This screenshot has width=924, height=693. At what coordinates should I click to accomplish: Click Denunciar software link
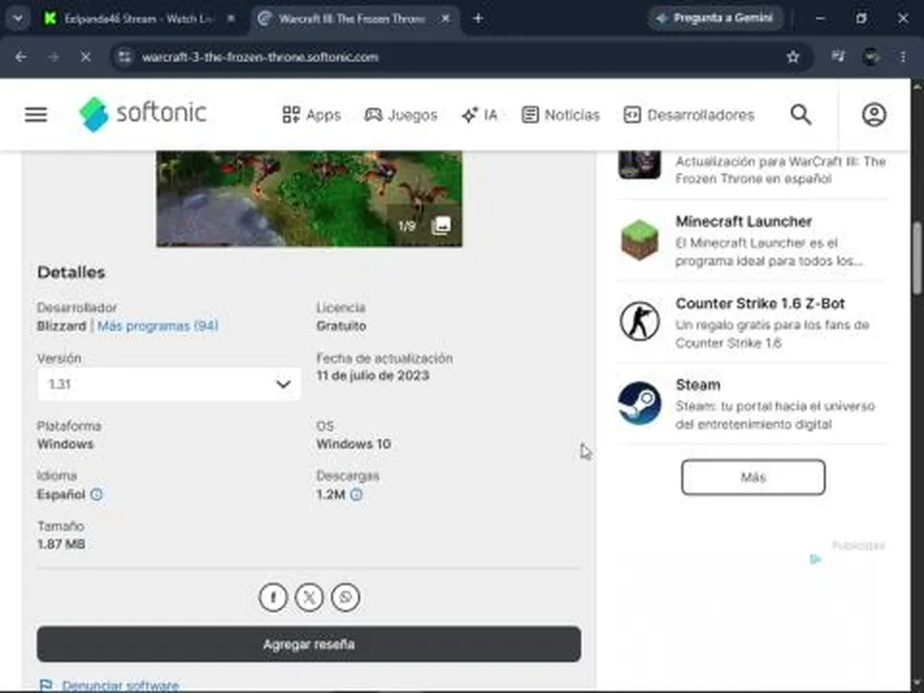120,685
